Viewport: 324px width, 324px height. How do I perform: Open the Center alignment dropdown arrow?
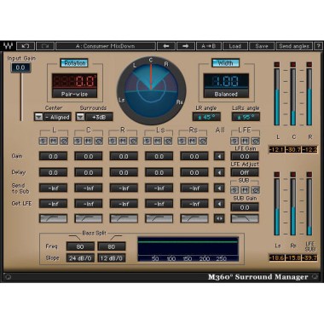click(x=38, y=117)
